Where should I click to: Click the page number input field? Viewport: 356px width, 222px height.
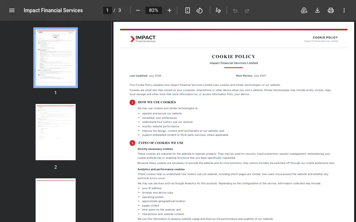point(108,10)
